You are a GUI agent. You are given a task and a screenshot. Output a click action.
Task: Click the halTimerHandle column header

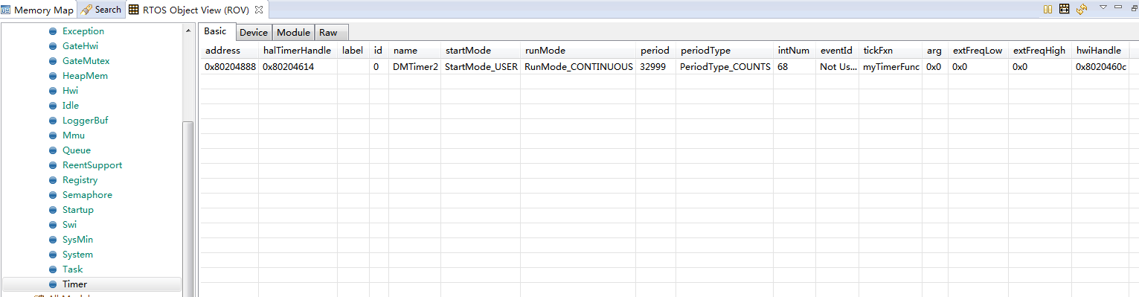[297, 51]
